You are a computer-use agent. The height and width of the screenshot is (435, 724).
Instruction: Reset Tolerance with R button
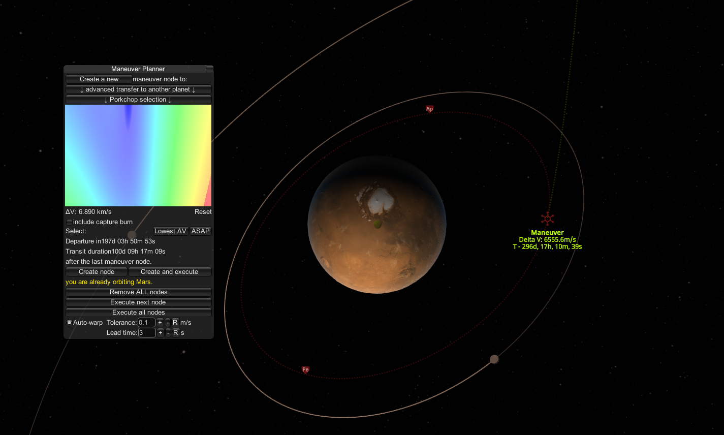click(x=175, y=323)
